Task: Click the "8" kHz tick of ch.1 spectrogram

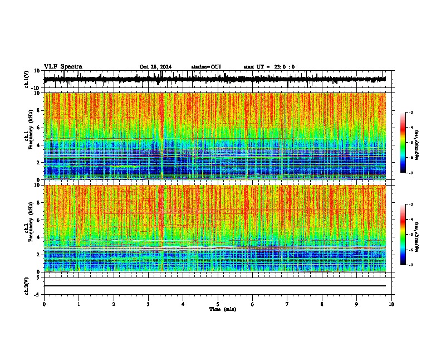Action: click(38, 110)
